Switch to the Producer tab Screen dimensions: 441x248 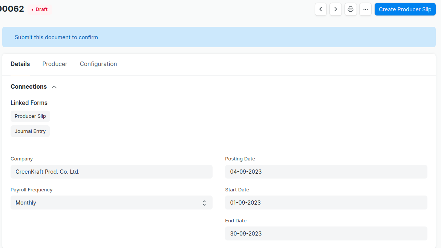click(x=55, y=64)
